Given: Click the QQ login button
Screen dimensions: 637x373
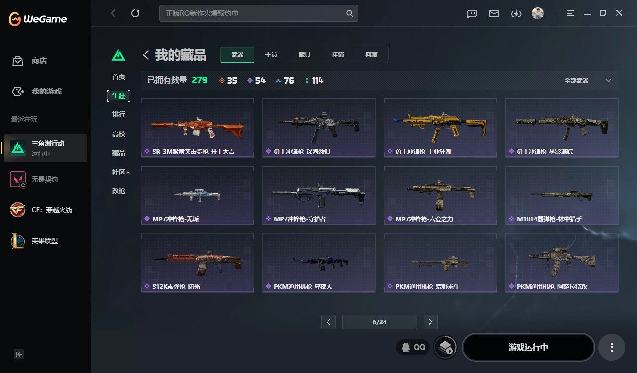Looking at the screenshot, I should coord(413,347).
